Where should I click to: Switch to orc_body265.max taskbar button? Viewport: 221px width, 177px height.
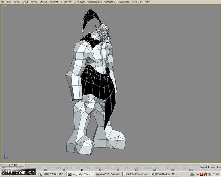[x=81, y=174]
